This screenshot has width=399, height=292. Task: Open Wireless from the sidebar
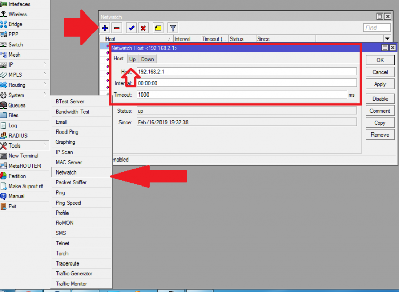click(18, 14)
